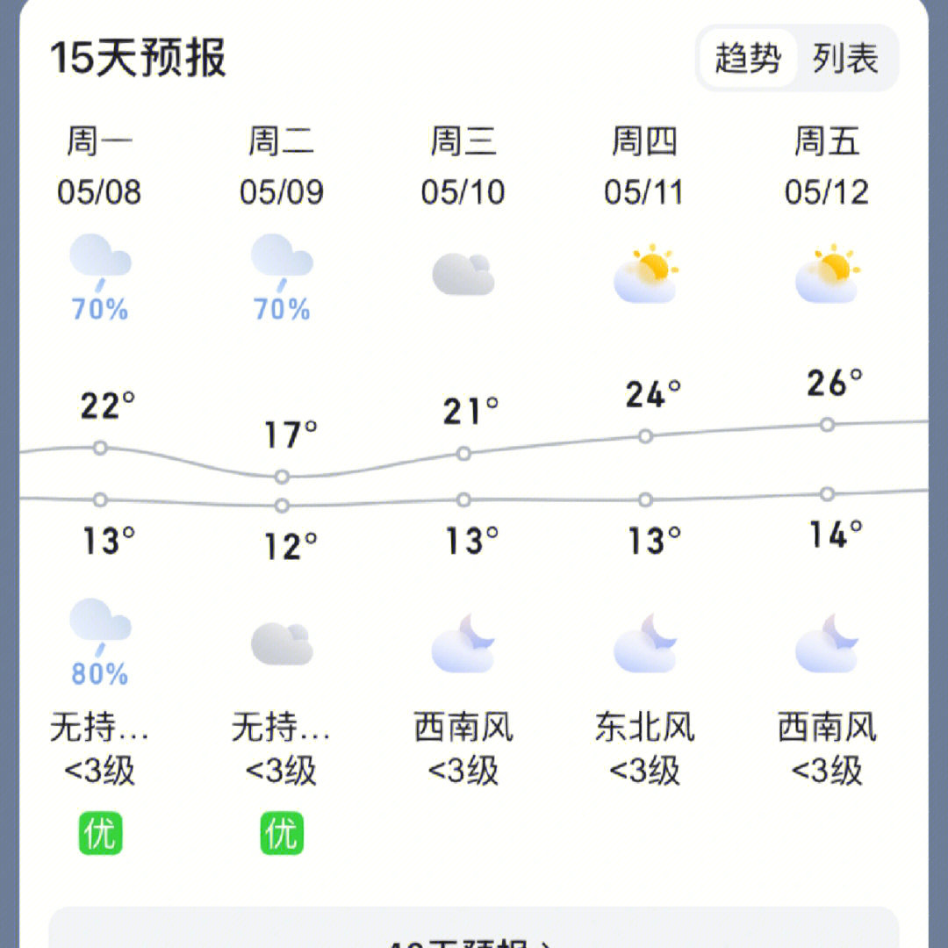Tap Friday 05/12 partly sunny icon
This screenshot has height=948, width=948.
(827, 273)
